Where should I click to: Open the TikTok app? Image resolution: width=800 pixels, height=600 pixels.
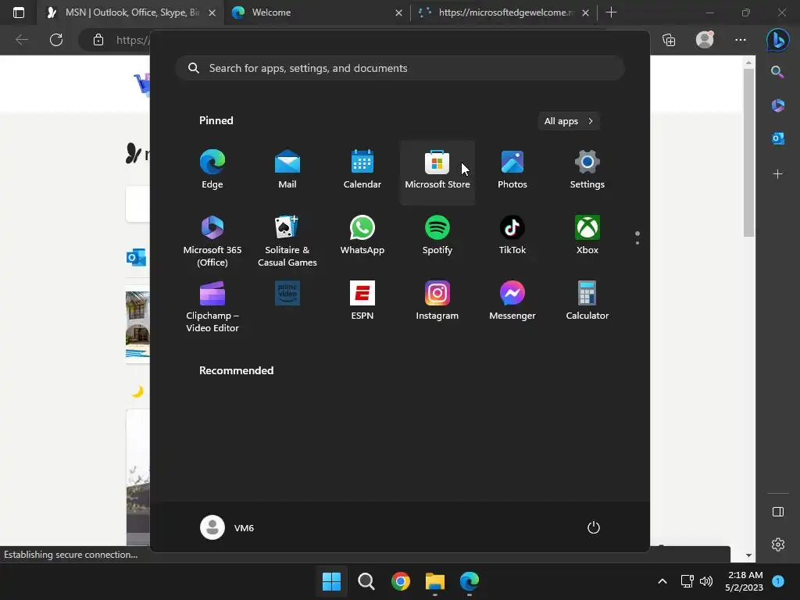click(x=512, y=236)
